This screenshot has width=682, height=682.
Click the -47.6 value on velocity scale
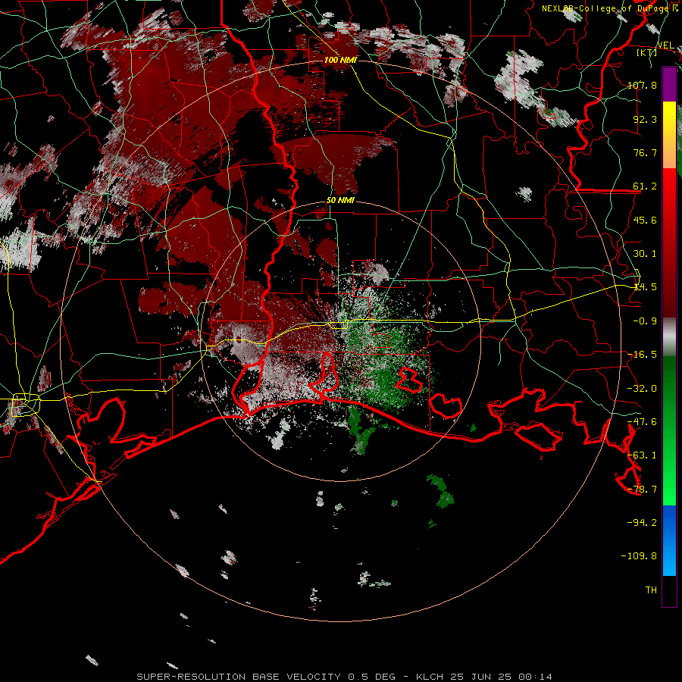(x=642, y=421)
